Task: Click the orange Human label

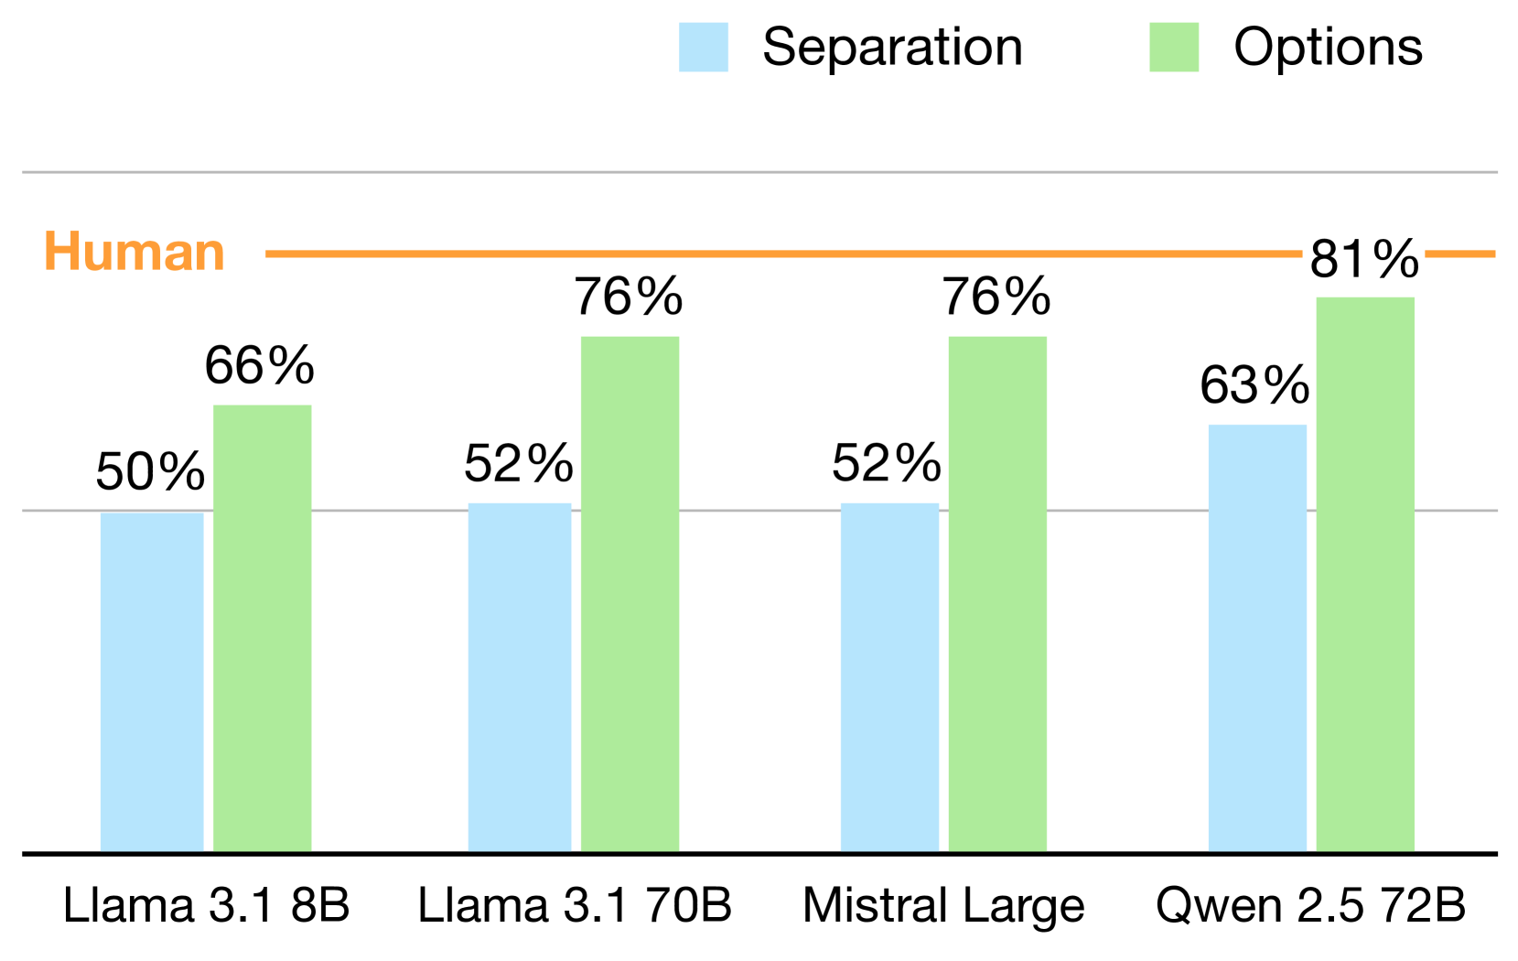Action: [135, 253]
